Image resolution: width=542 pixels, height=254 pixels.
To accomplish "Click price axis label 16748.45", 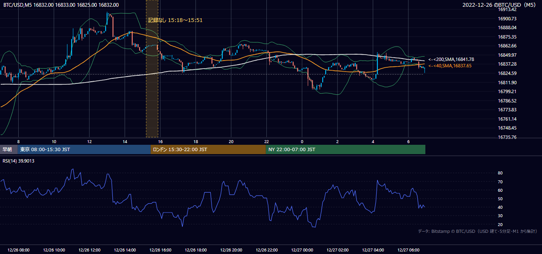I will pyautogui.click(x=507, y=128).
